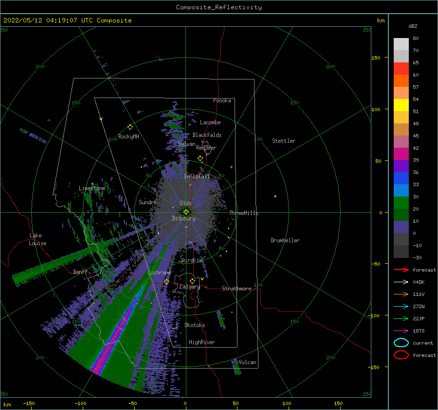Select the 39 dBZ magenta color swatch

click(401, 154)
